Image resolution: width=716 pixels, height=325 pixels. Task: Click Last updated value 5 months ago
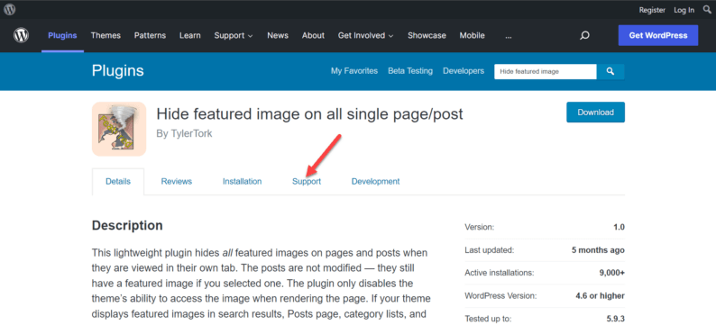coord(598,250)
